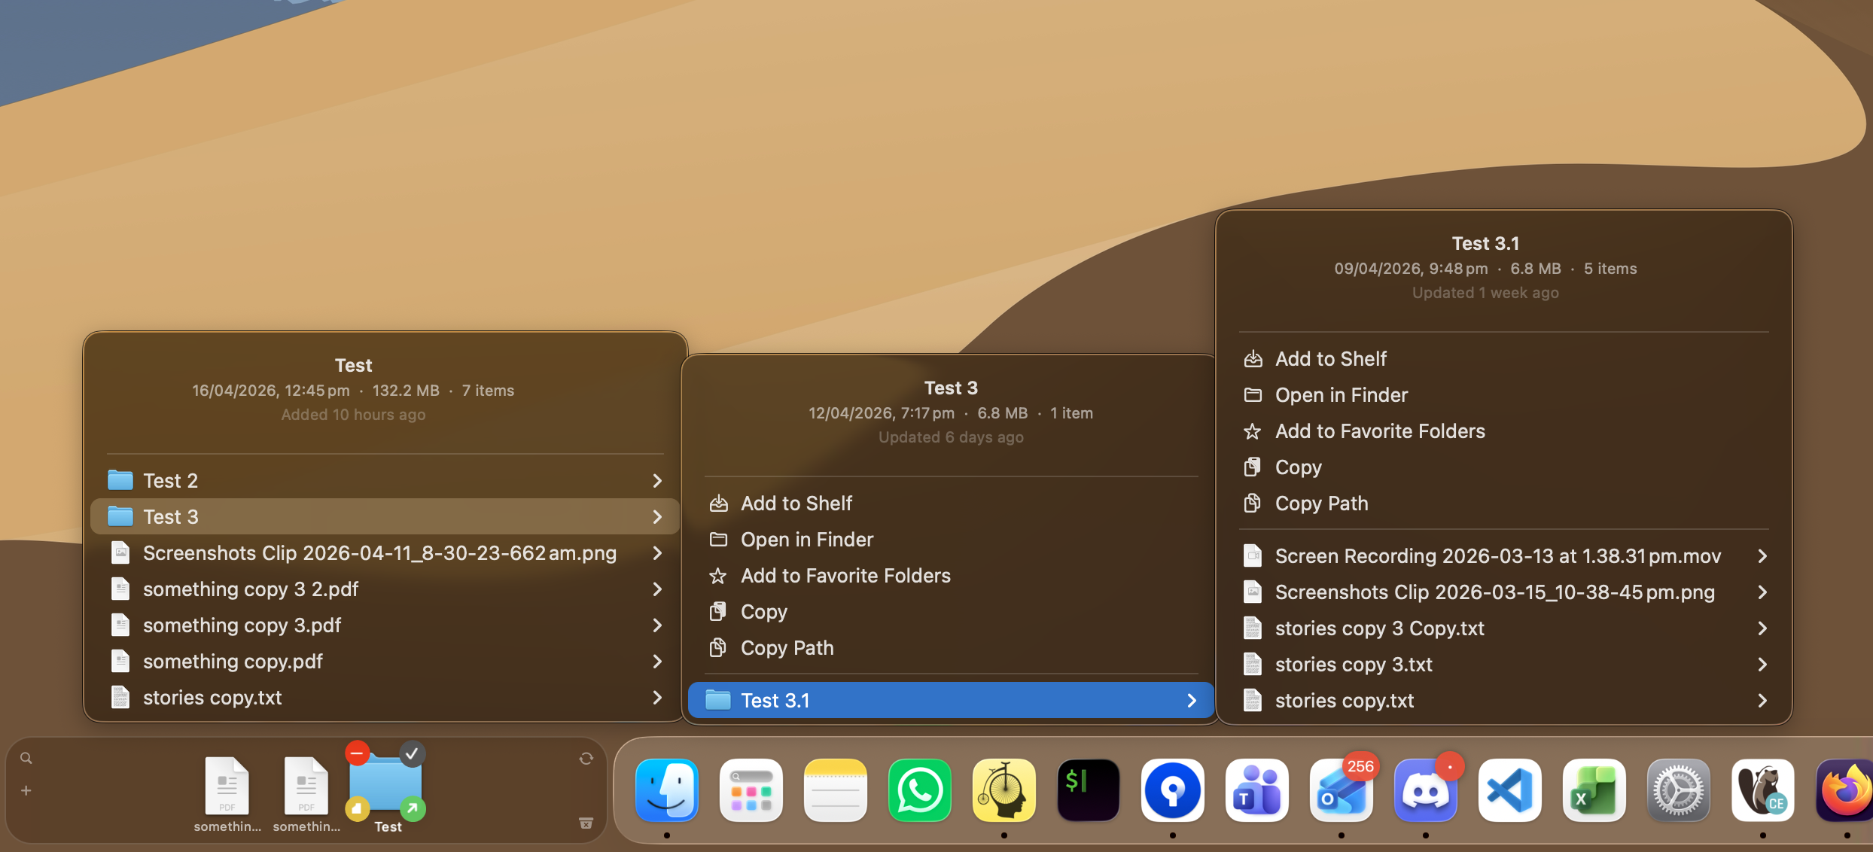This screenshot has width=1873, height=852.
Task: Open the shelf search magnifier icon
Action: (26, 759)
